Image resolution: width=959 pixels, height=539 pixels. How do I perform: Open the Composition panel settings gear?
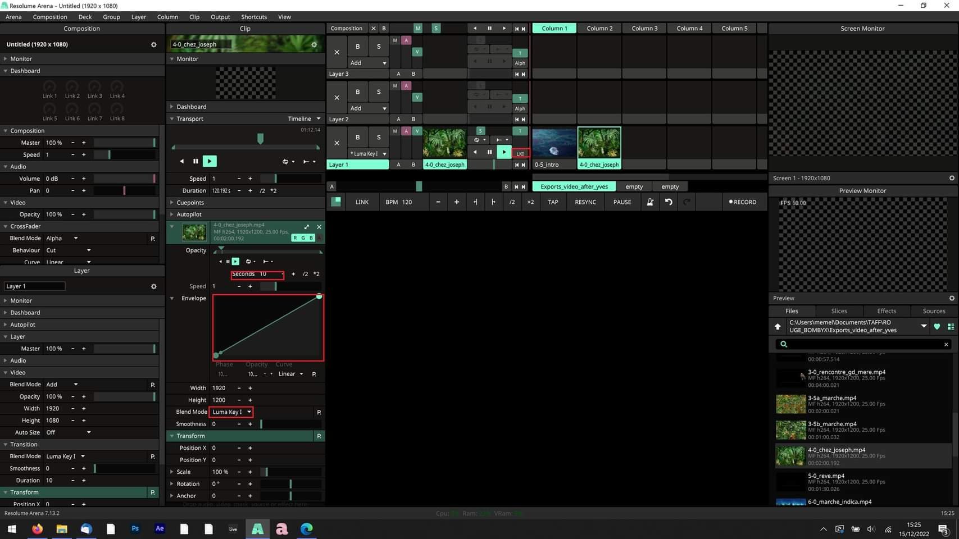pos(153,44)
